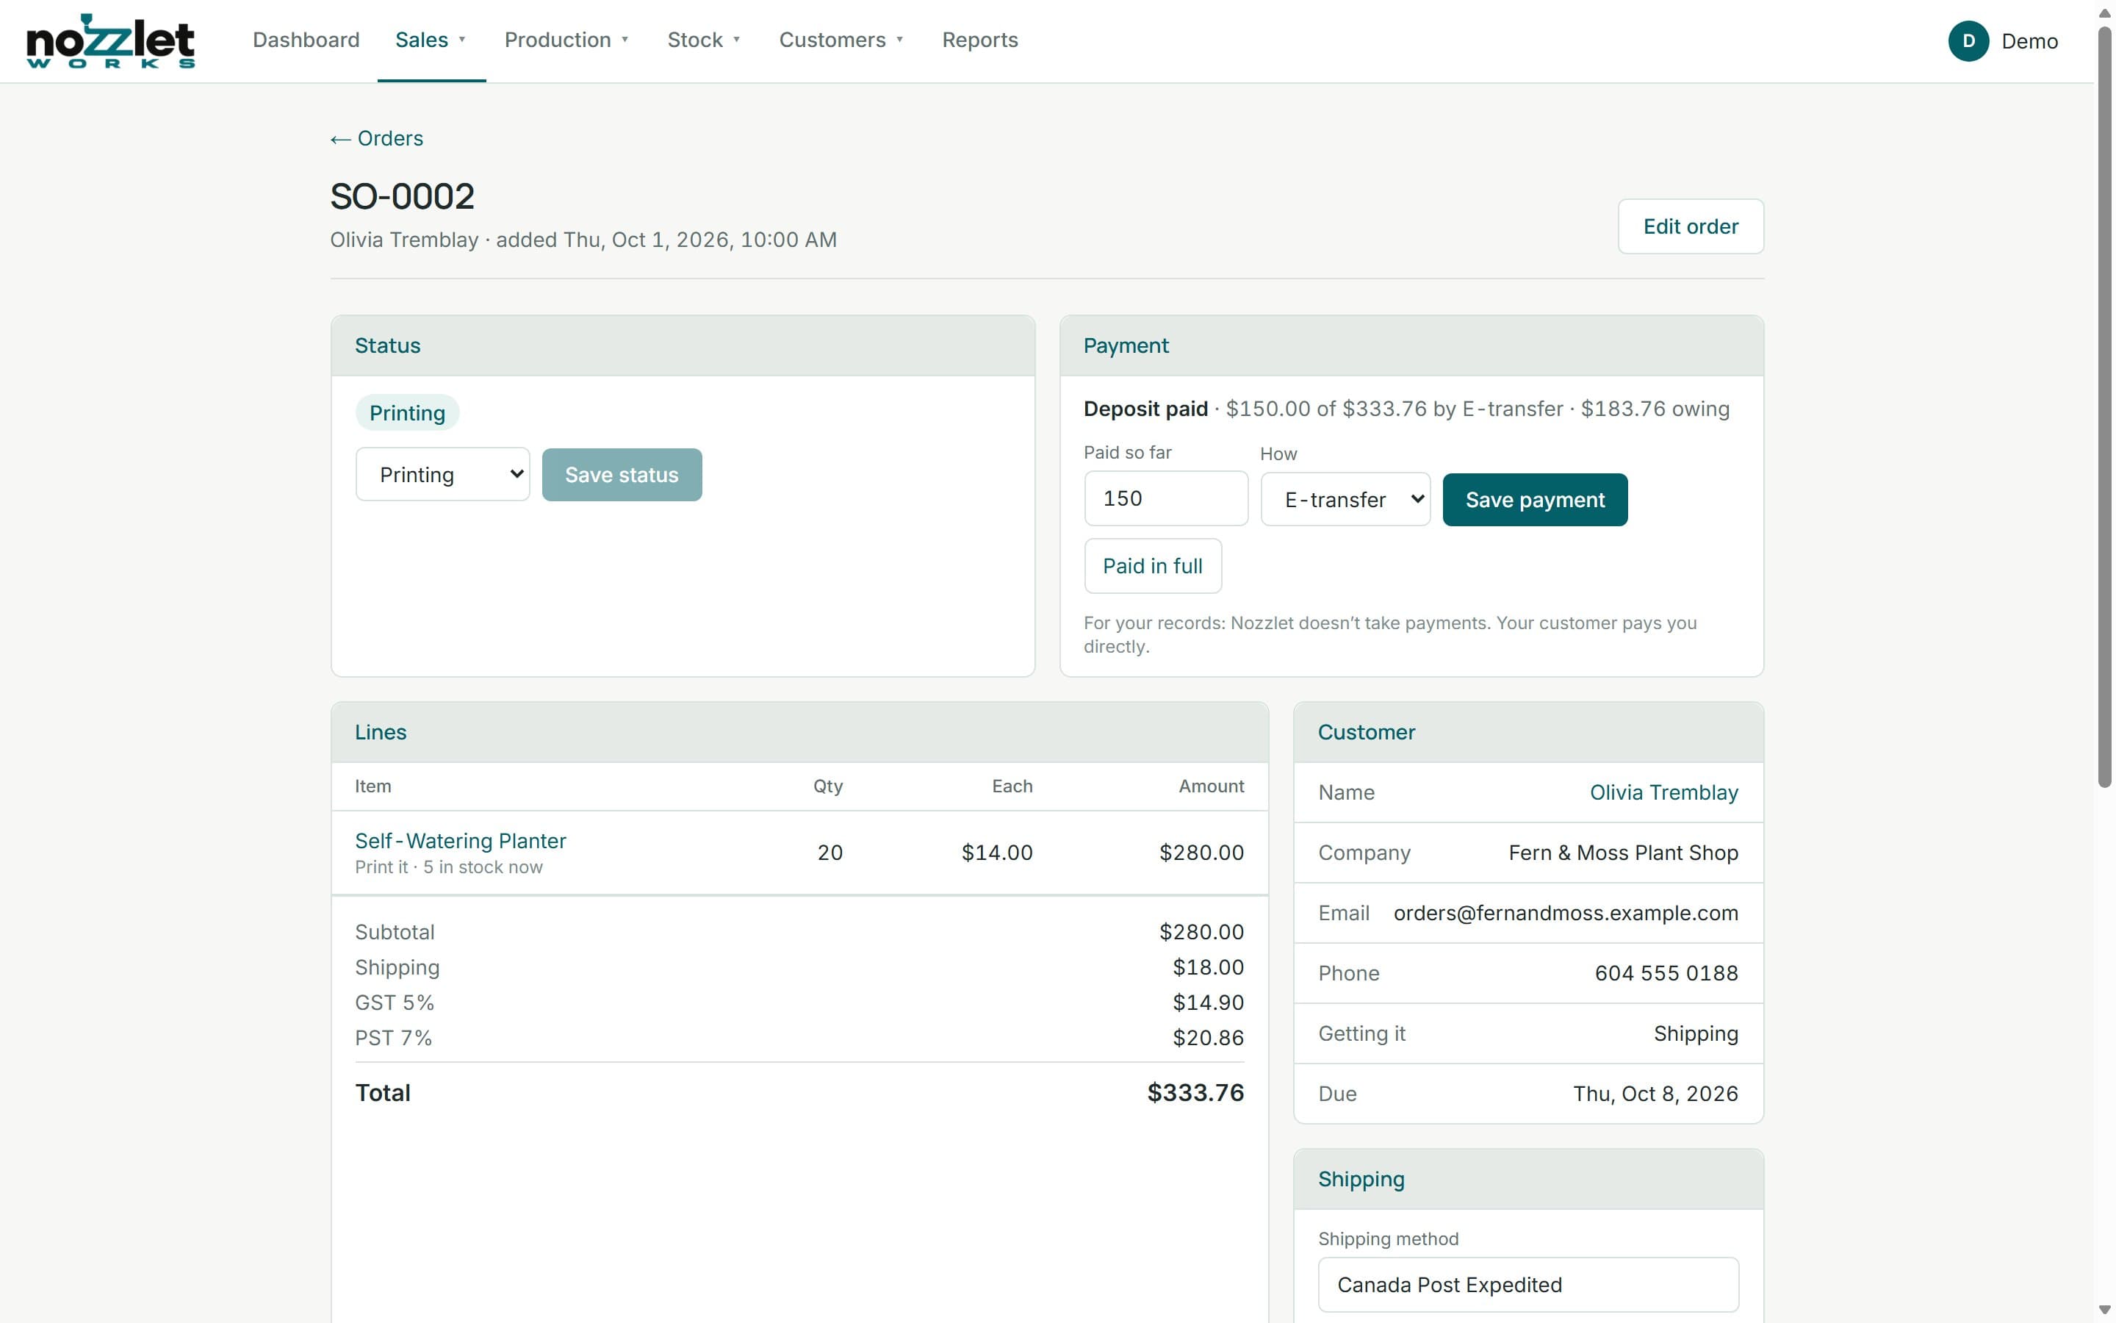Click the Edit order button
This screenshot has height=1323, width=2116.
tap(1690, 226)
